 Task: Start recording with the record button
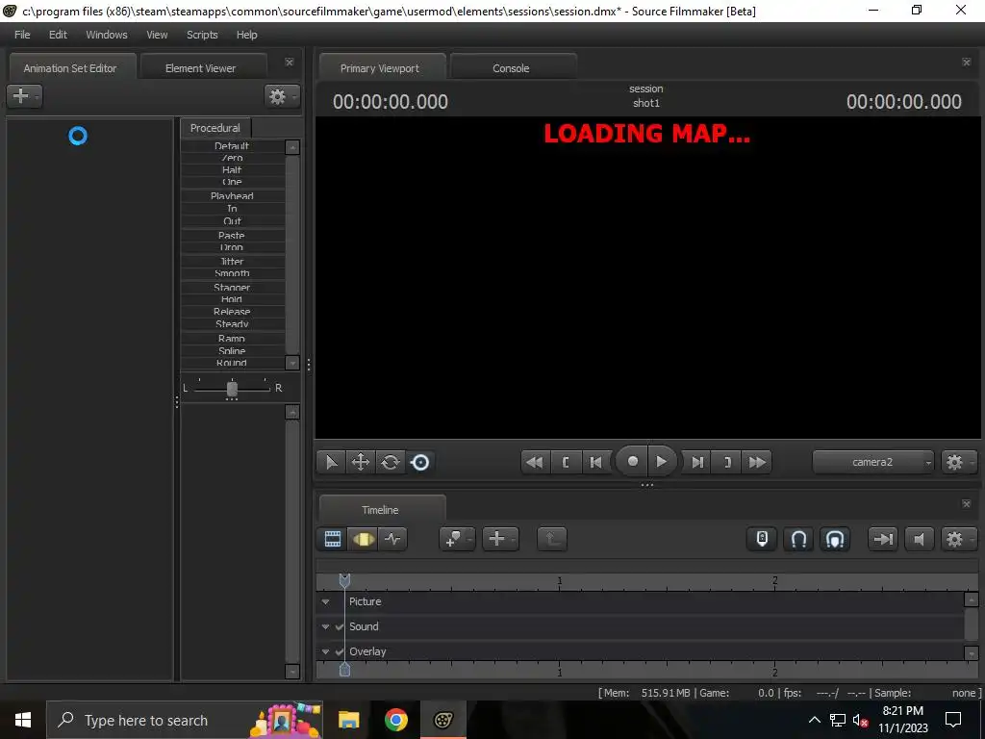(x=632, y=462)
